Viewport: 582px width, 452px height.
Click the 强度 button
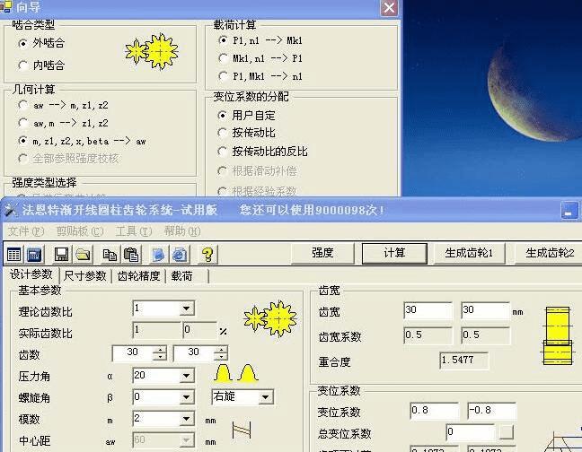point(322,254)
